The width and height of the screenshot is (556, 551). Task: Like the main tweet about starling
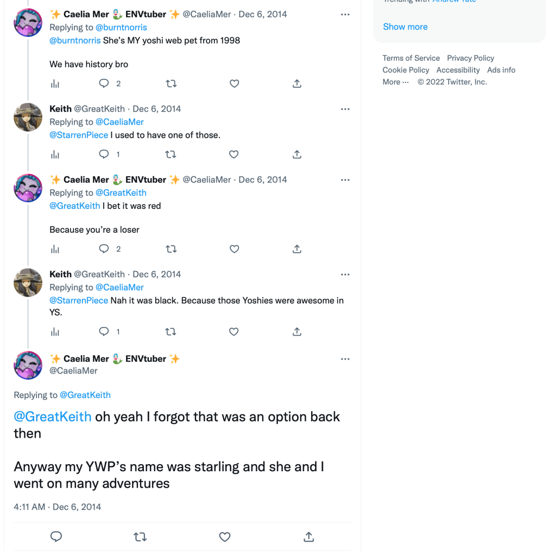[x=225, y=537]
